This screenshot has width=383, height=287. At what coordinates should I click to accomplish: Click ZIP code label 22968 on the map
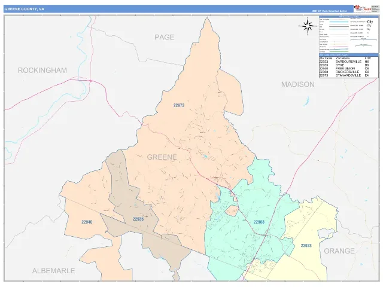pyautogui.click(x=259, y=222)
